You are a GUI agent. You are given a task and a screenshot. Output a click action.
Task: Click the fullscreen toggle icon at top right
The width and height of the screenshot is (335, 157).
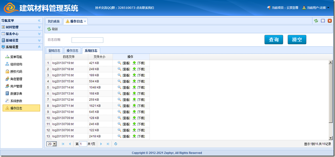323,21
